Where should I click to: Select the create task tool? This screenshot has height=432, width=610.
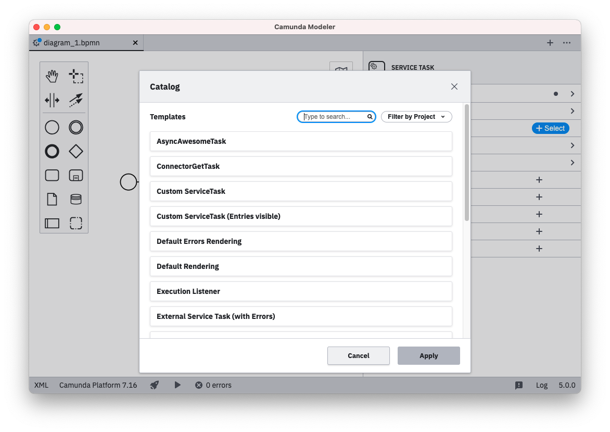(x=52, y=175)
